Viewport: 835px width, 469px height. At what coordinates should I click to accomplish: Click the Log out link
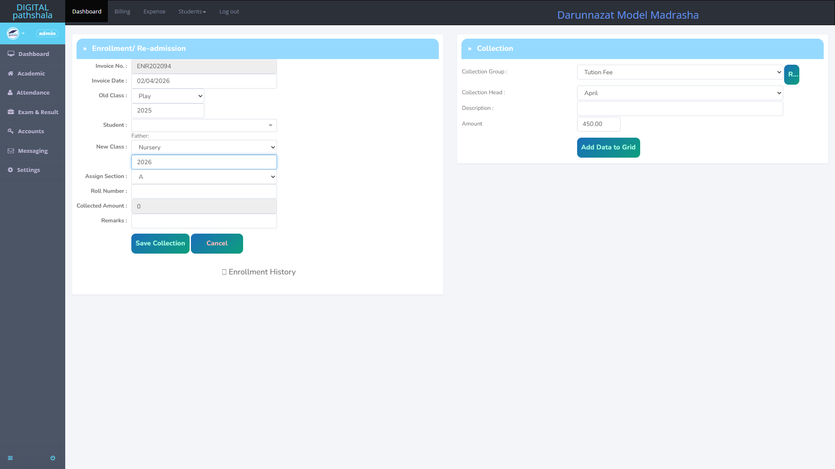(229, 12)
